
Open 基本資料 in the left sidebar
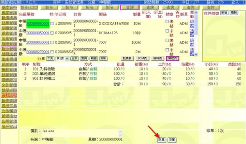(x=9, y=7)
